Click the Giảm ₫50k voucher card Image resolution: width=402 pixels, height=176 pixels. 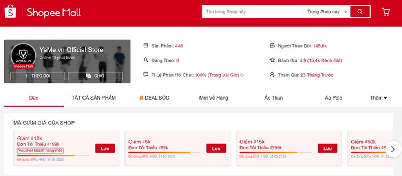[x=370, y=149]
